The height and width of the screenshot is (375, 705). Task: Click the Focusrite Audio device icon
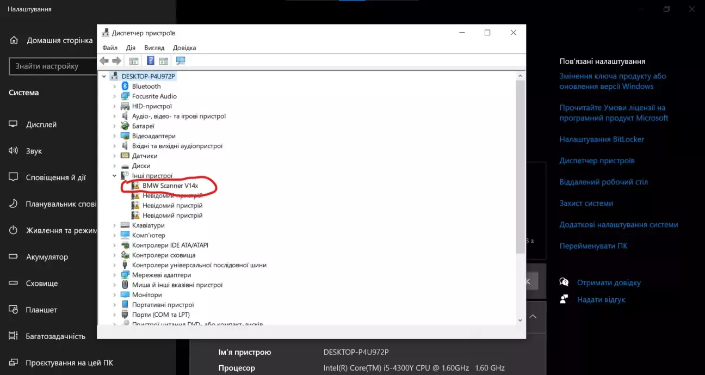pos(125,96)
